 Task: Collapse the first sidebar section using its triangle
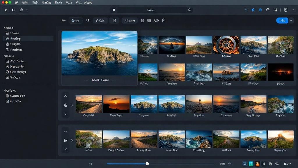coord(4,28)
